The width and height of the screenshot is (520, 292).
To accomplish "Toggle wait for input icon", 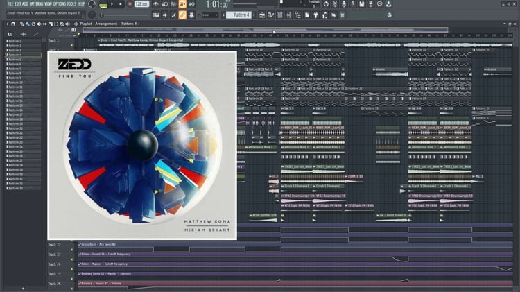I will 164,4.
